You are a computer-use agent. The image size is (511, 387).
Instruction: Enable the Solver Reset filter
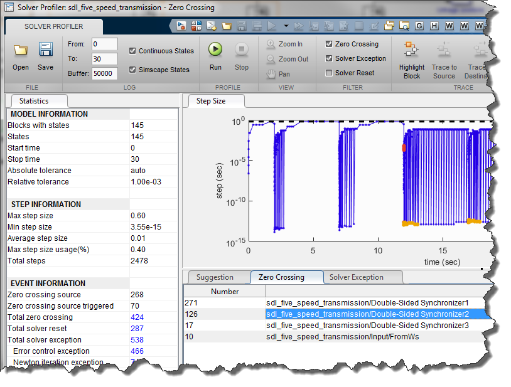pyautogui.click(x=329, y=73)
